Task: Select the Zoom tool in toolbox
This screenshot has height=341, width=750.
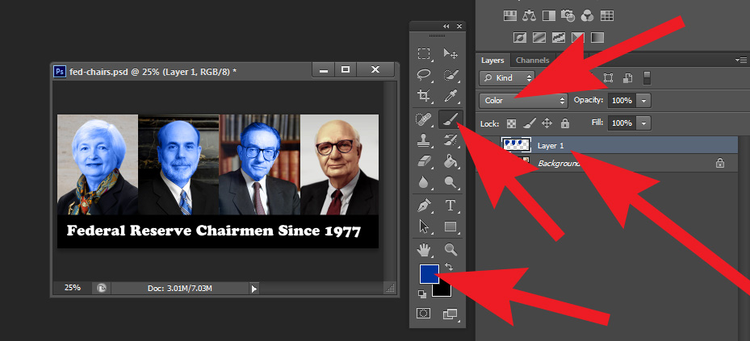Action: 450,249
